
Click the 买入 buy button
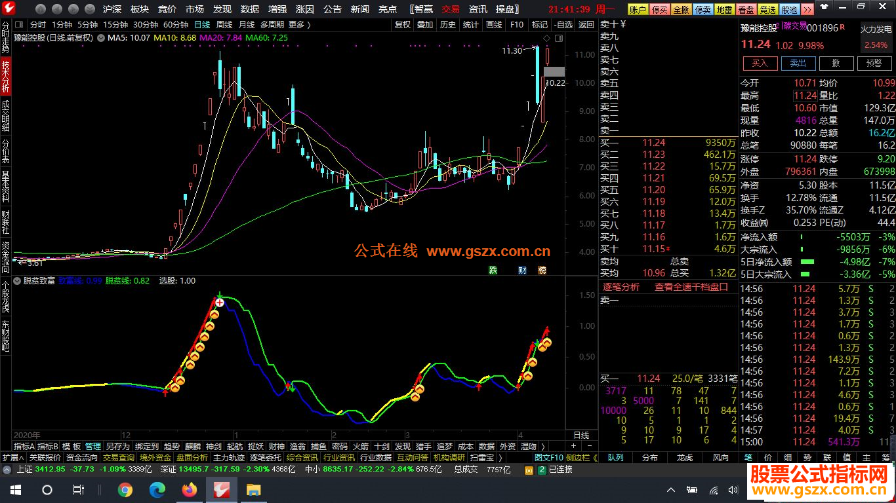(760, 63)
